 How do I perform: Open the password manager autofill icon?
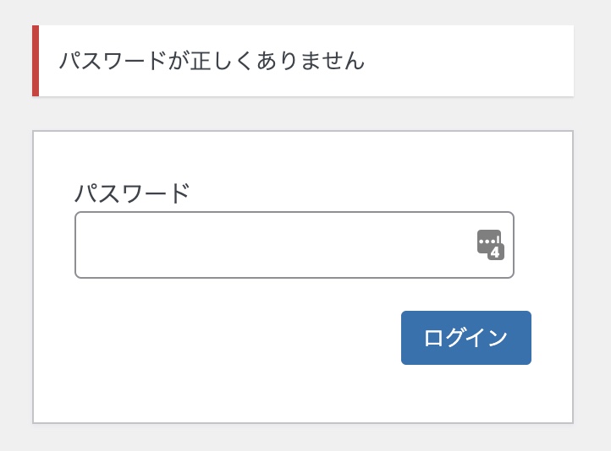coord(491,245)
